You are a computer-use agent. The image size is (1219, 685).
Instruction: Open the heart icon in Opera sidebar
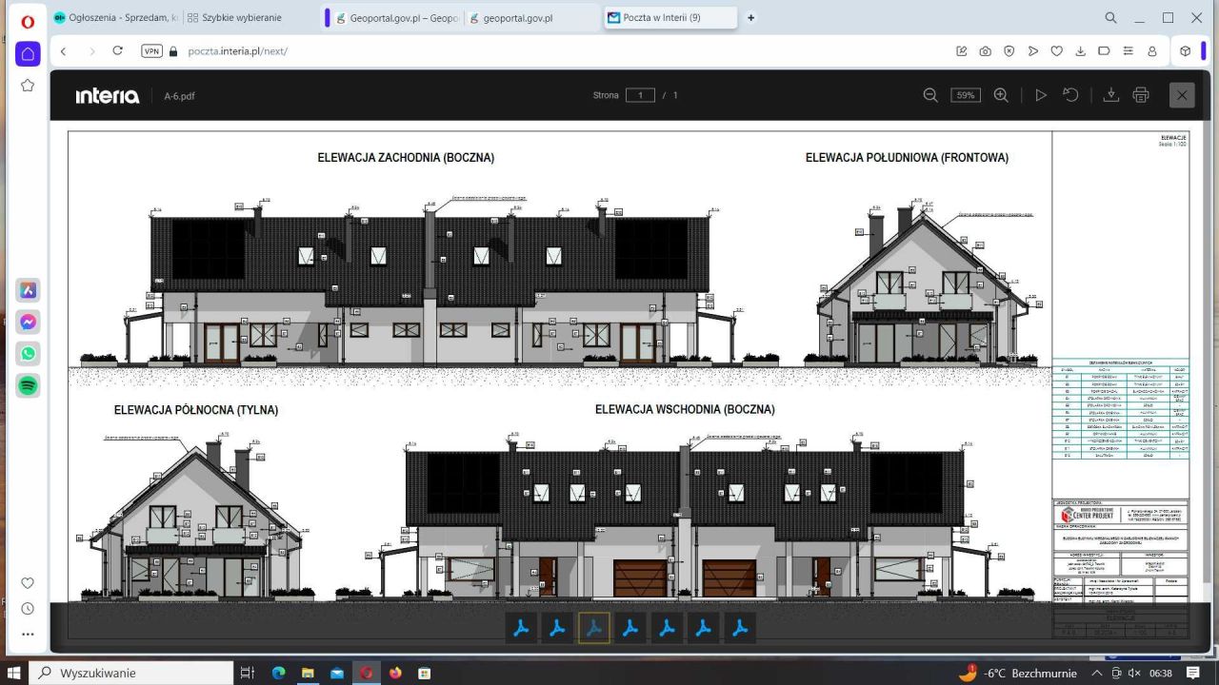pyautogui.click(x=28, y=582)
